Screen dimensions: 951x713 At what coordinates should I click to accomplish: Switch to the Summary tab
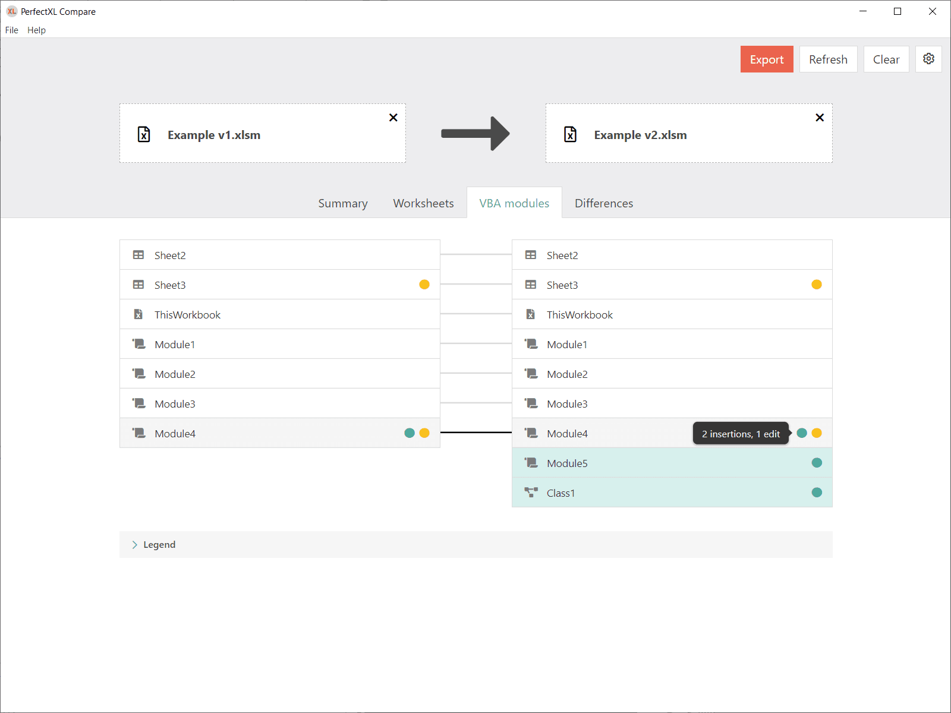(343, 203)
